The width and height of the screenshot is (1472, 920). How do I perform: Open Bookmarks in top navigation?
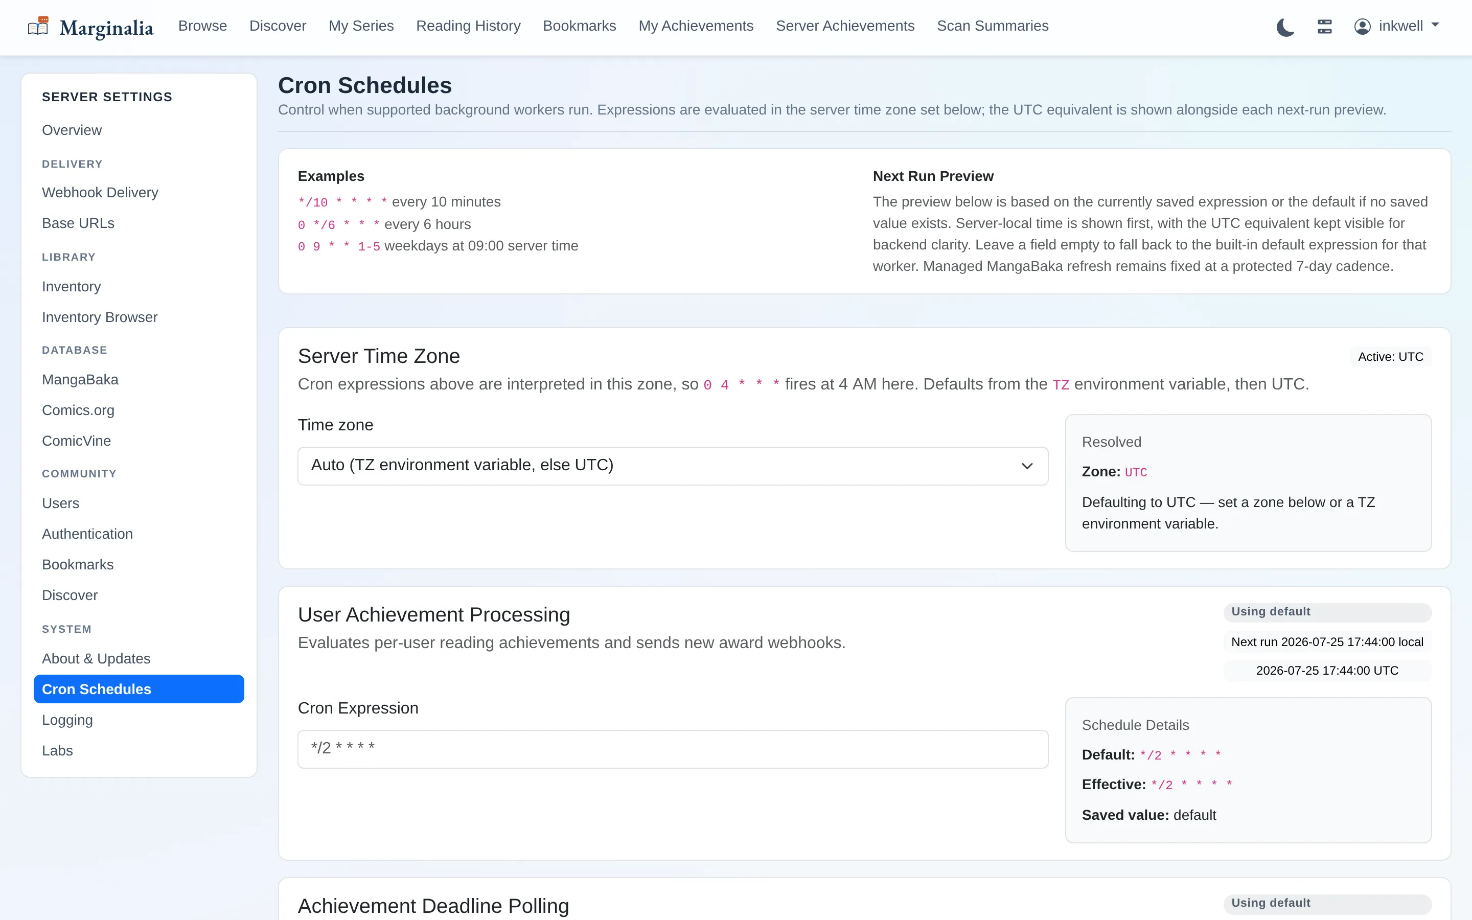pos(579,26)
